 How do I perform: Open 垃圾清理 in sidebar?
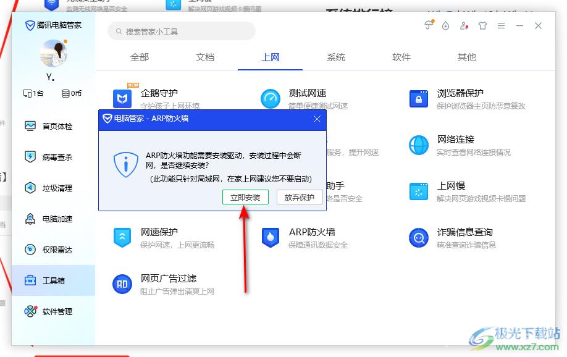coord(54,188)
